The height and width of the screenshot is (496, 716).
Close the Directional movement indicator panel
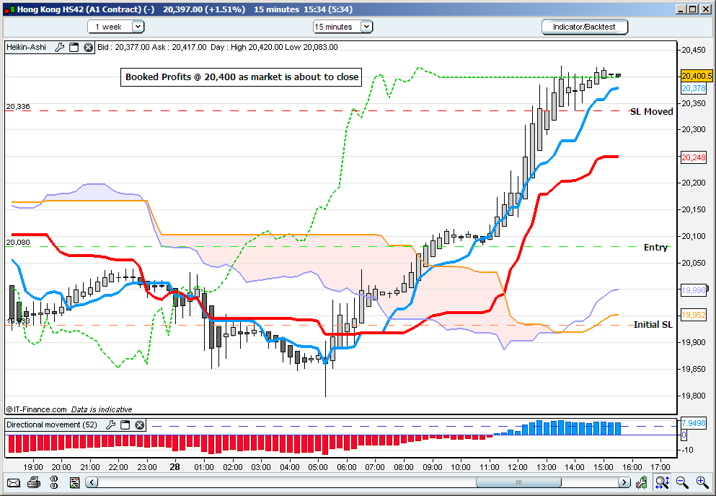pos(140,425)
